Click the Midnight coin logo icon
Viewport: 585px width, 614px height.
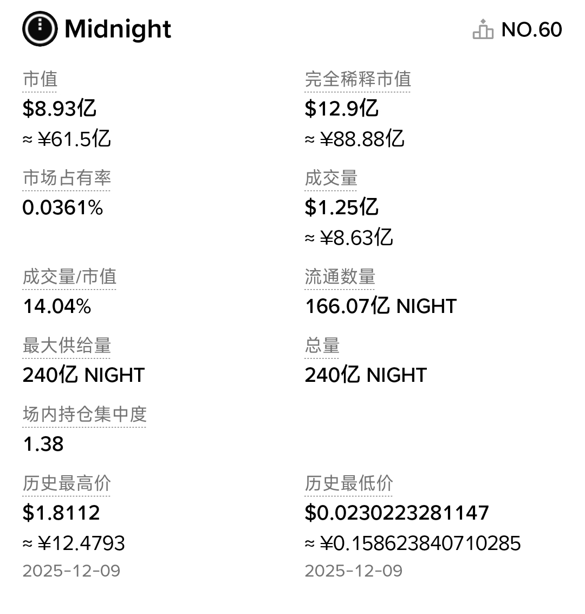40,29
